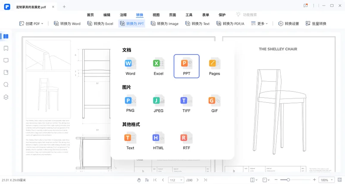Open the 保护 tab
Screen dimensions: 345x184
(x=222, y=15)
